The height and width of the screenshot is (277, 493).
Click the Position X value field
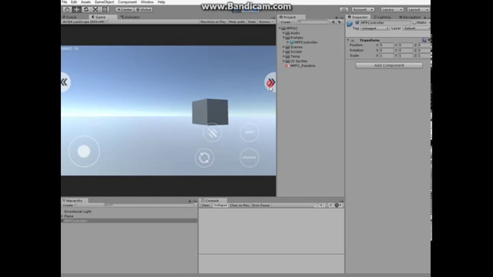tap(386, 45)
